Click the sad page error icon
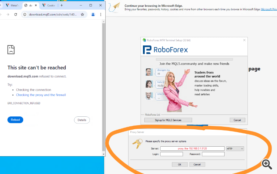Viewport: 277px width, 174px height. (x=11, y=50)
